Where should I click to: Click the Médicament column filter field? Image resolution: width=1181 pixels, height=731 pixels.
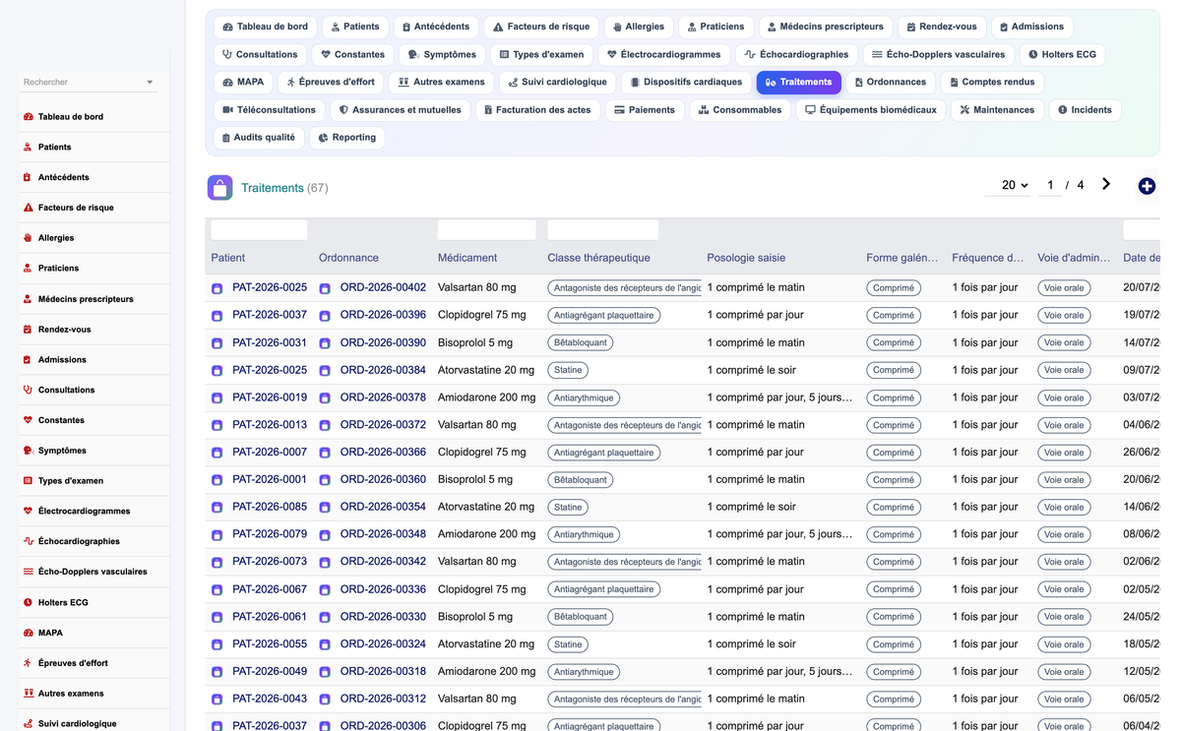point(486,230)
